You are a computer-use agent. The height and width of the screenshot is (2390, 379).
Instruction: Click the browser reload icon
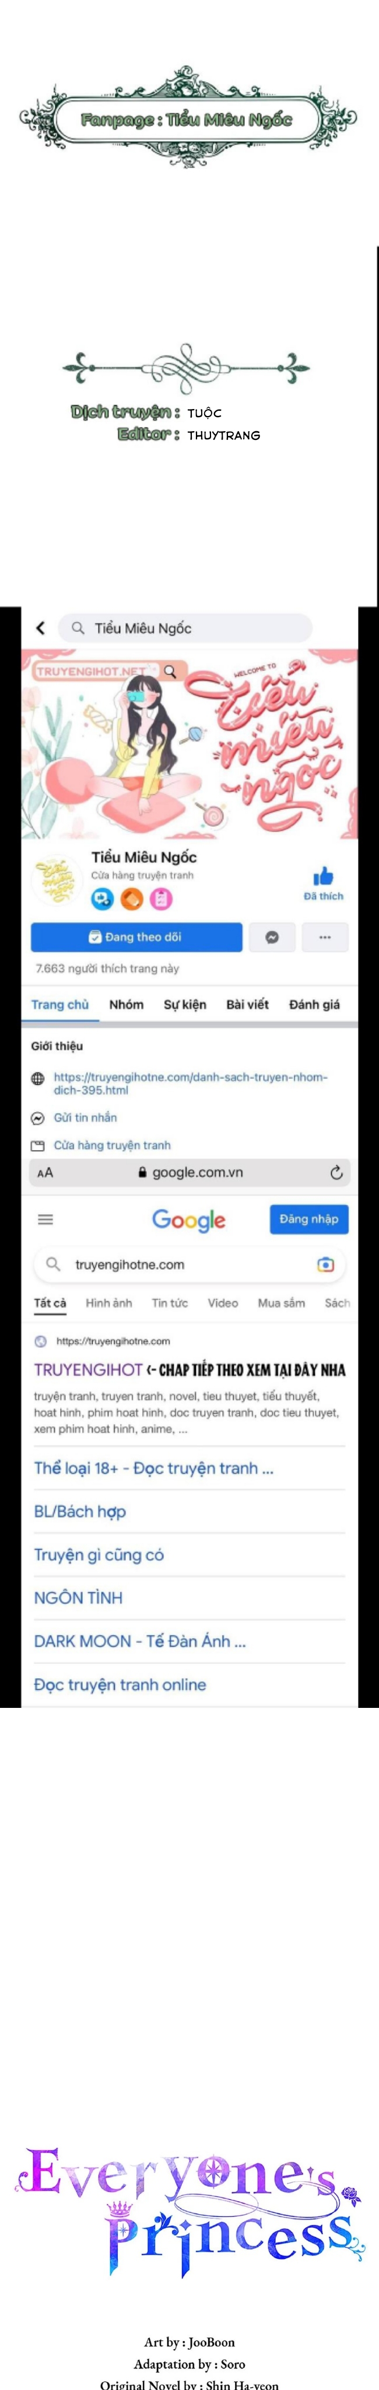(336, 1172)
